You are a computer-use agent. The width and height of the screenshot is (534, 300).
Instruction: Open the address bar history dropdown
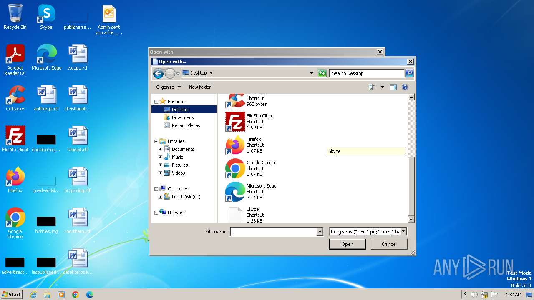312,73
